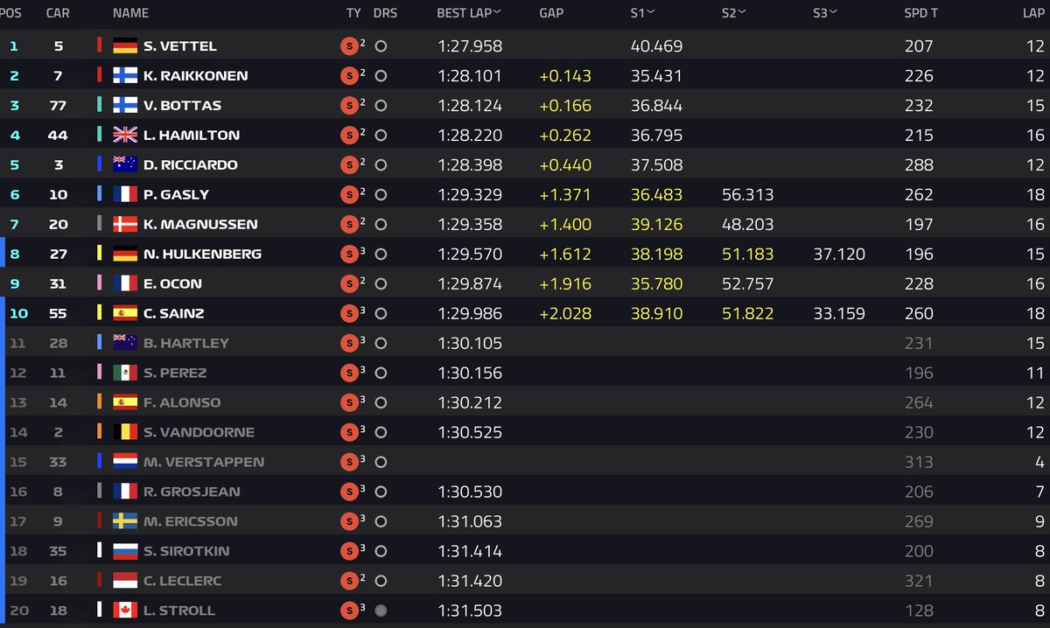
Task: Click the SPD T column header
Action: click(x=920, y=13)
